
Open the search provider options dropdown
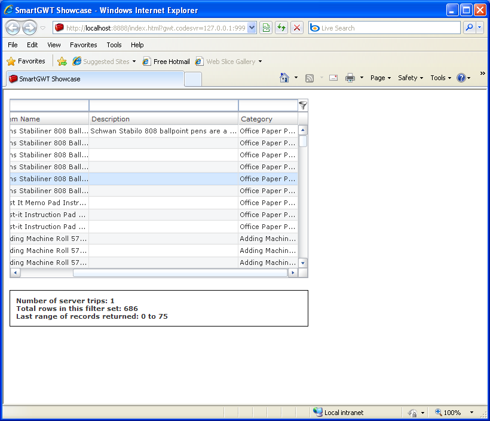480,28
